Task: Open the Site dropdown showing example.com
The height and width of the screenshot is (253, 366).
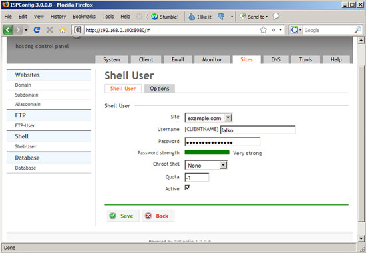Action: pos(208,117)
